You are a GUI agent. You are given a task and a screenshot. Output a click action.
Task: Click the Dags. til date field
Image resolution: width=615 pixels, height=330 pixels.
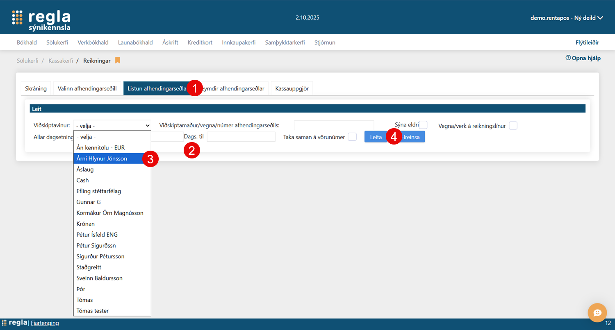[x=241, y=137]
